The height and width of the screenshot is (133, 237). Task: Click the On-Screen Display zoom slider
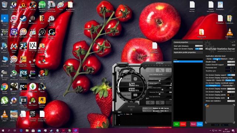[231, 98]
